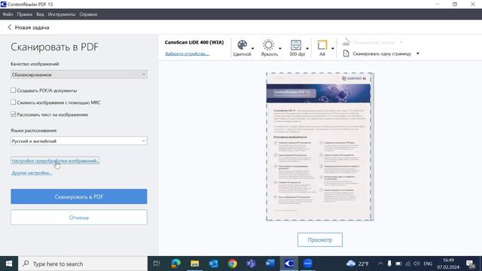The image size is (482, 271).
Task: Open the Яркость brightness sun icon
Action: (x=268, y=45)
